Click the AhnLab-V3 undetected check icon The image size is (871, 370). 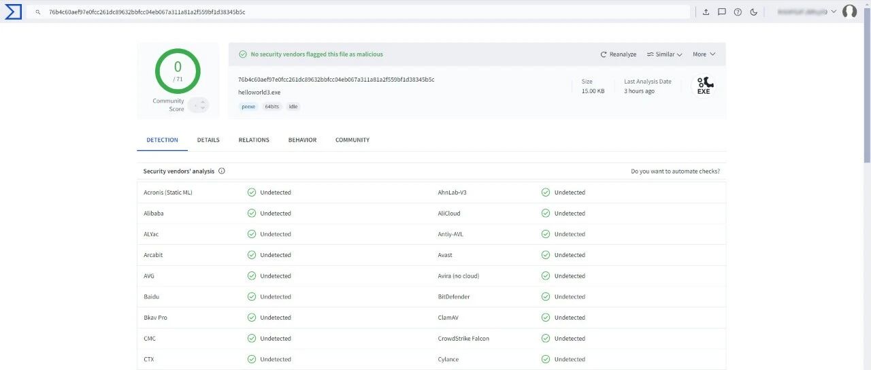(546, 192)
